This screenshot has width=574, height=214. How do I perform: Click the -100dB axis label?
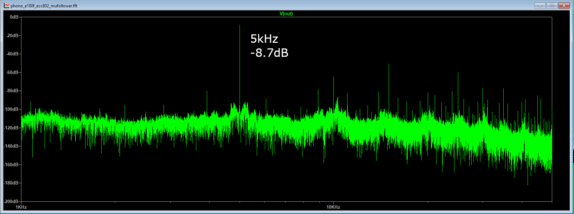click(x=11, y=109)
